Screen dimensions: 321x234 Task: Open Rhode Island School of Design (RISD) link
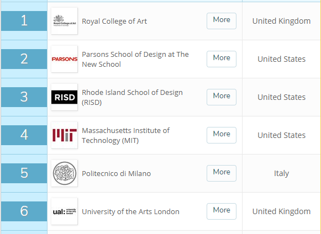click(x=132, y=97)
